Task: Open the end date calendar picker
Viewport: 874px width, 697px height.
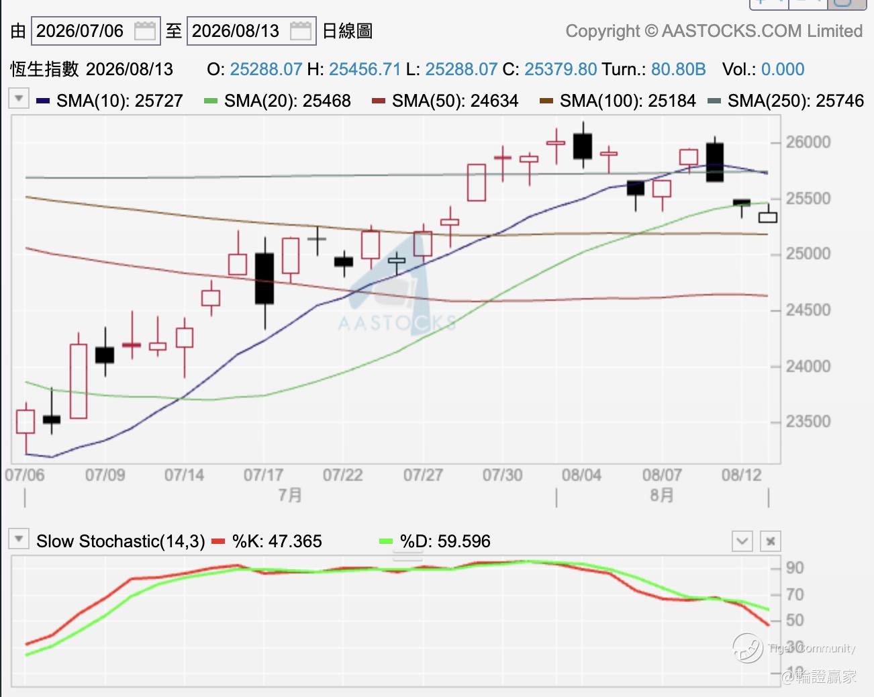Action: (301, 31)
